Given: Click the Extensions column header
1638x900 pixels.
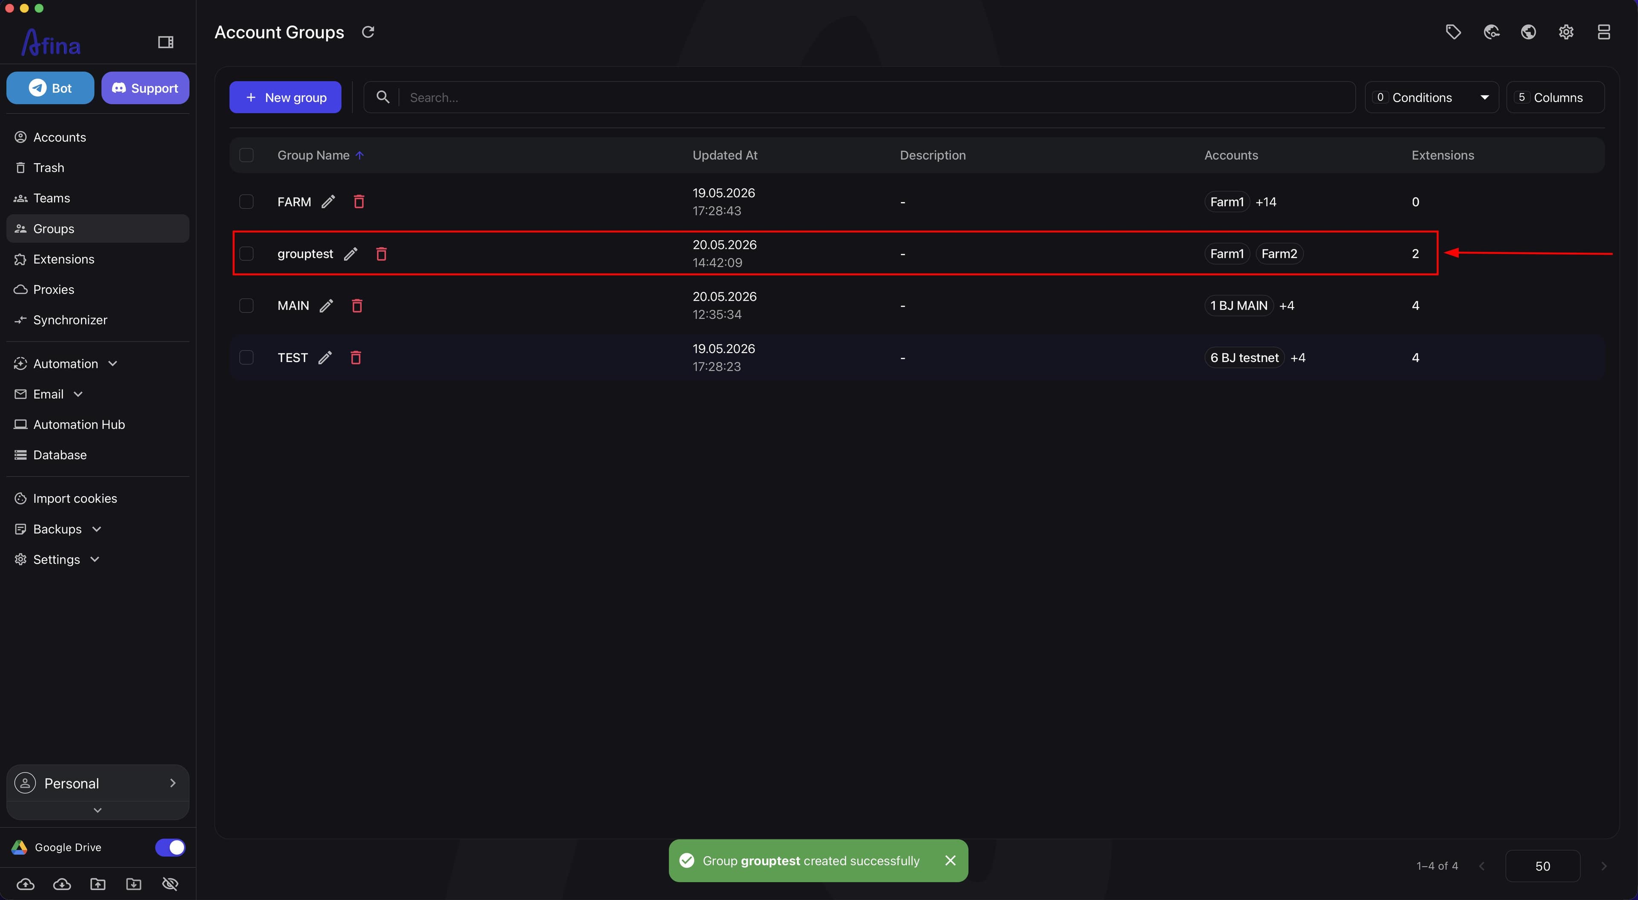Looking at the screenshot, I should [1442, 155].
